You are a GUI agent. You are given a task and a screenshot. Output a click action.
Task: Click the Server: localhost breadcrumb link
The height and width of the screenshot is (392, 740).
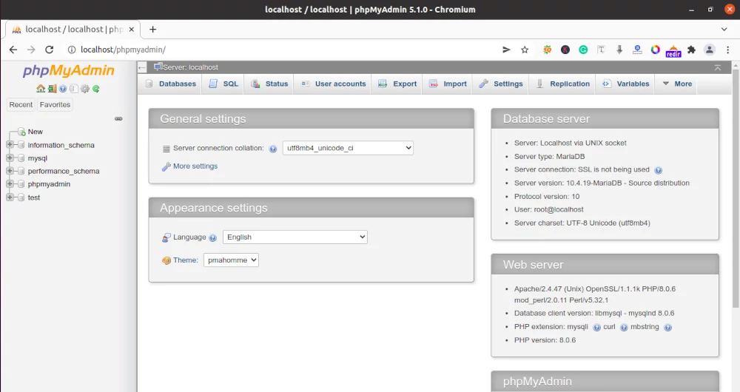(191, 67)
